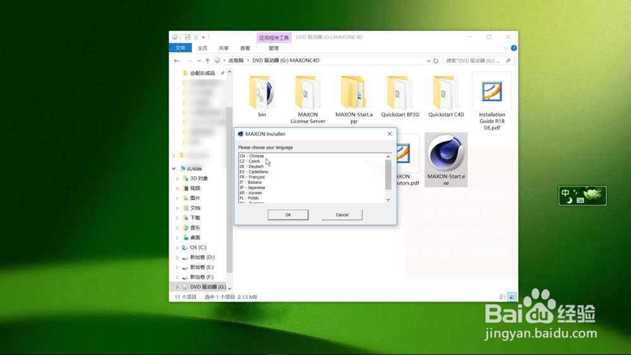Switch to the 主页 ribbon tab
This screenshot has height=355, width=631.
203,48
